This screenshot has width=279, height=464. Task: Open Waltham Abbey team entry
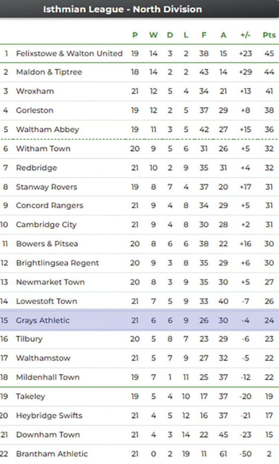47,129
